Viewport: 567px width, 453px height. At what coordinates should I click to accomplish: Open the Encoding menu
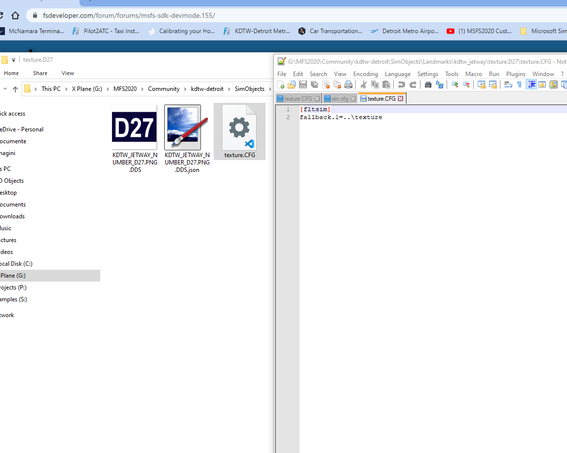(365, 74)
